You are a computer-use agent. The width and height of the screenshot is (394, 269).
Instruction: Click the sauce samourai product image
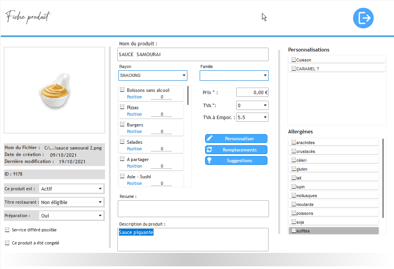[54, 90]
